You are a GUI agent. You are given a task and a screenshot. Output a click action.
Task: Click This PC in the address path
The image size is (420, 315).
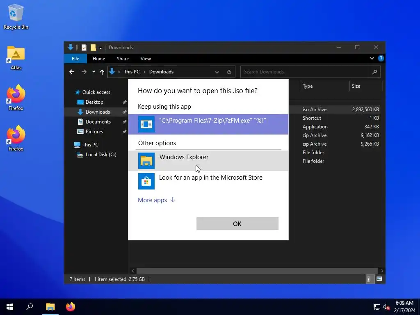tap(132, 72)
